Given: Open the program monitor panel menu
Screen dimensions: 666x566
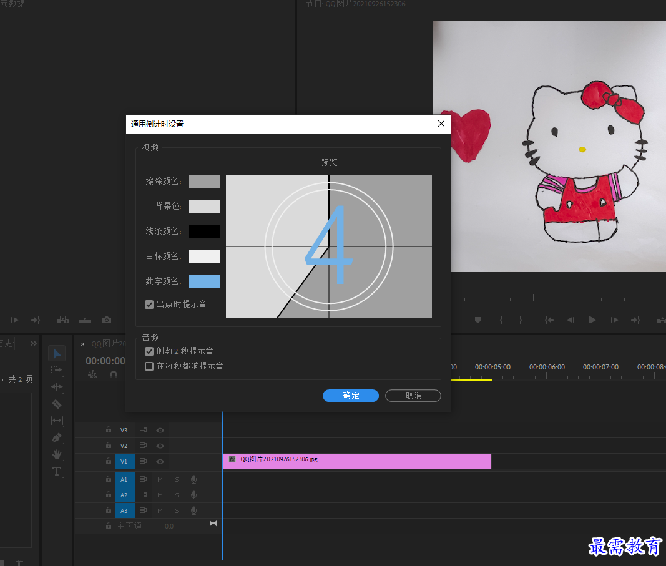Looking at the screenshot, I should pyautogui.click(x=414, y=4).
